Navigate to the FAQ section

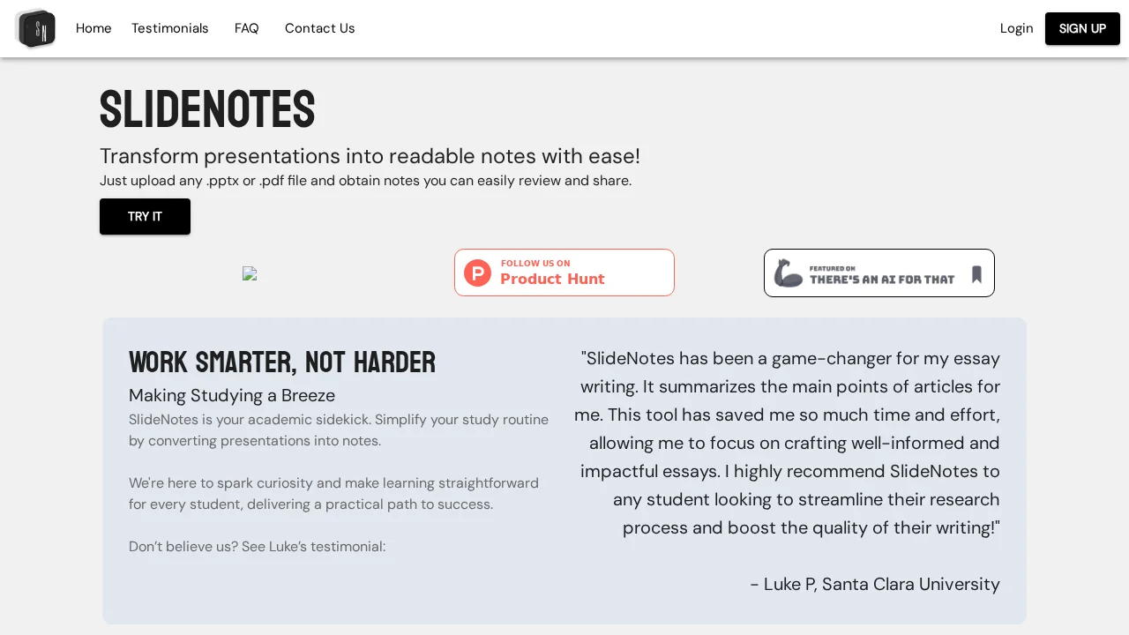[x=246, y=28]
